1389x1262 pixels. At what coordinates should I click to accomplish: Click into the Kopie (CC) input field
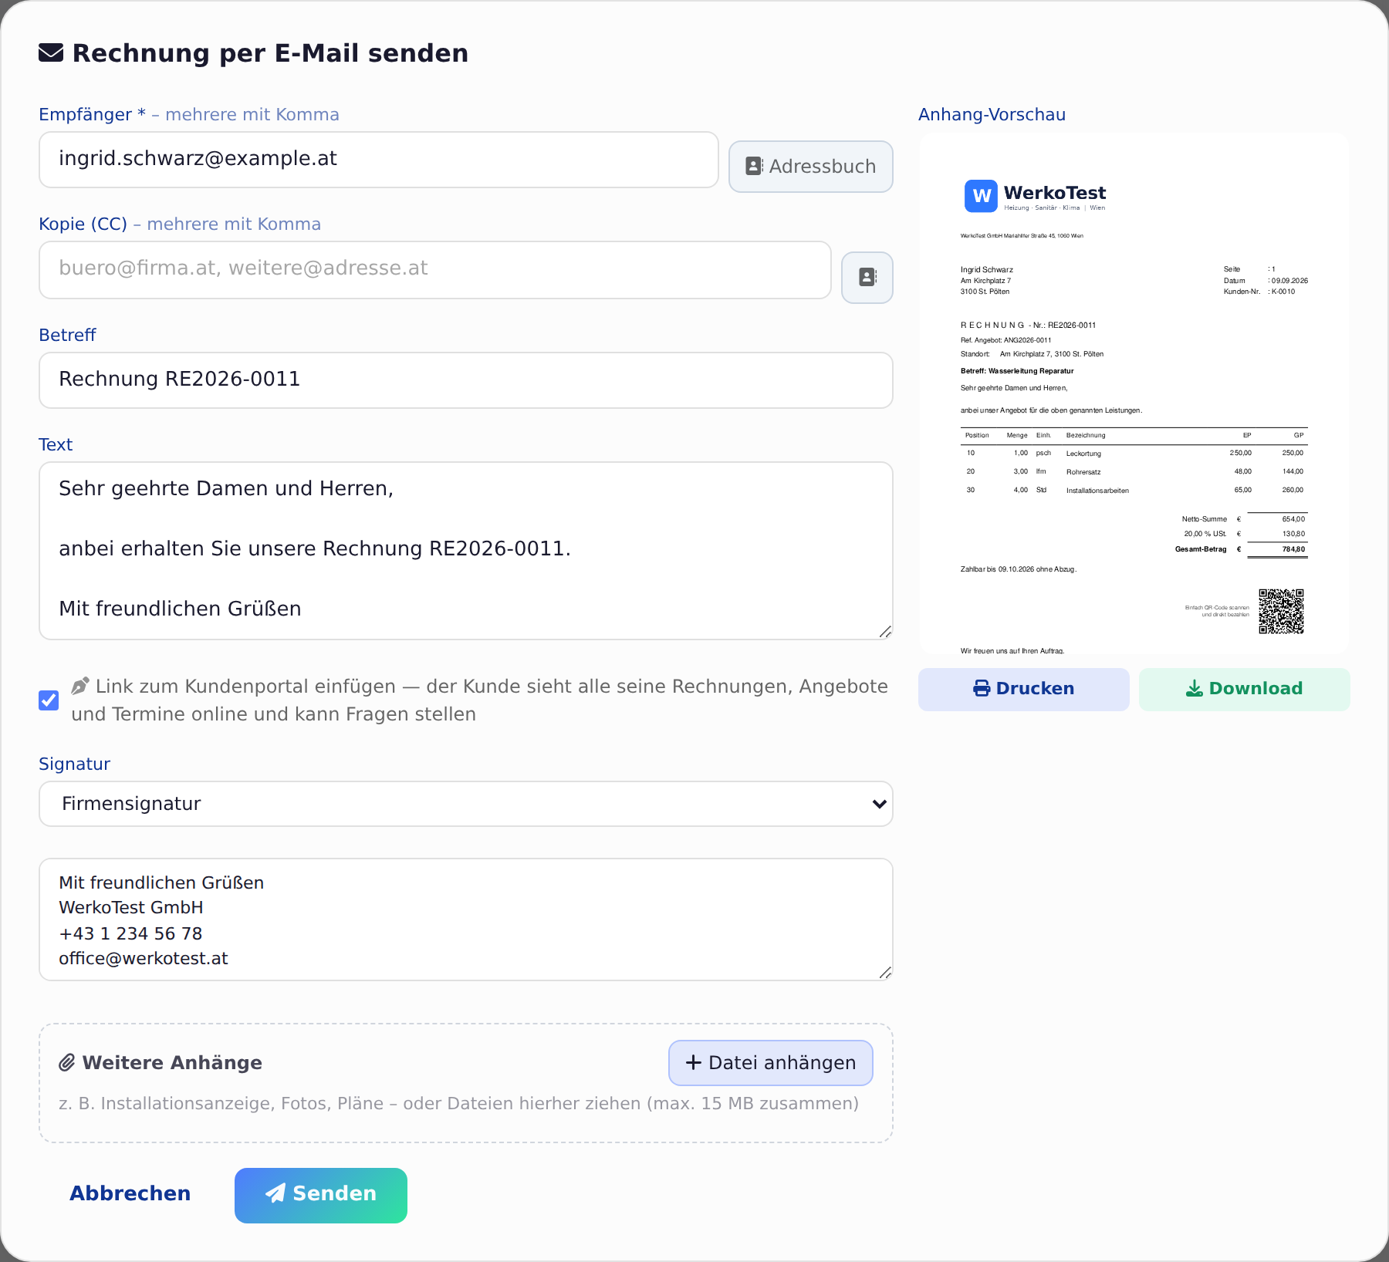tap(435, 270)
